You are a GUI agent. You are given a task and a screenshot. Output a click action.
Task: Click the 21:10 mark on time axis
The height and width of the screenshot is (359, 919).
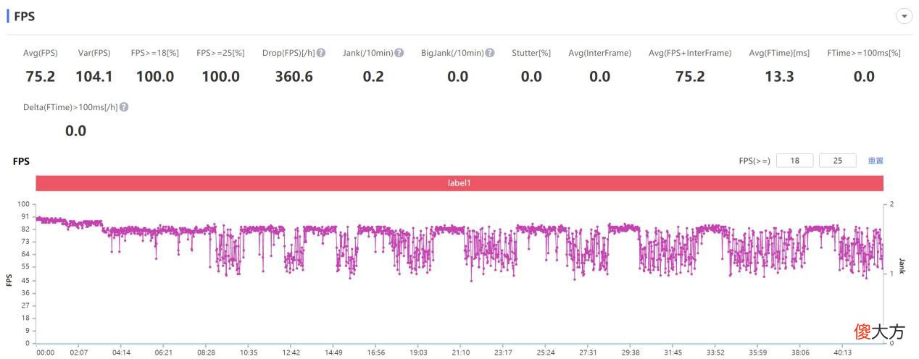tap(461, 352)
